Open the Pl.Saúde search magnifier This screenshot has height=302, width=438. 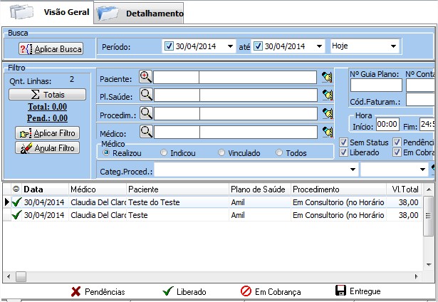146,94
